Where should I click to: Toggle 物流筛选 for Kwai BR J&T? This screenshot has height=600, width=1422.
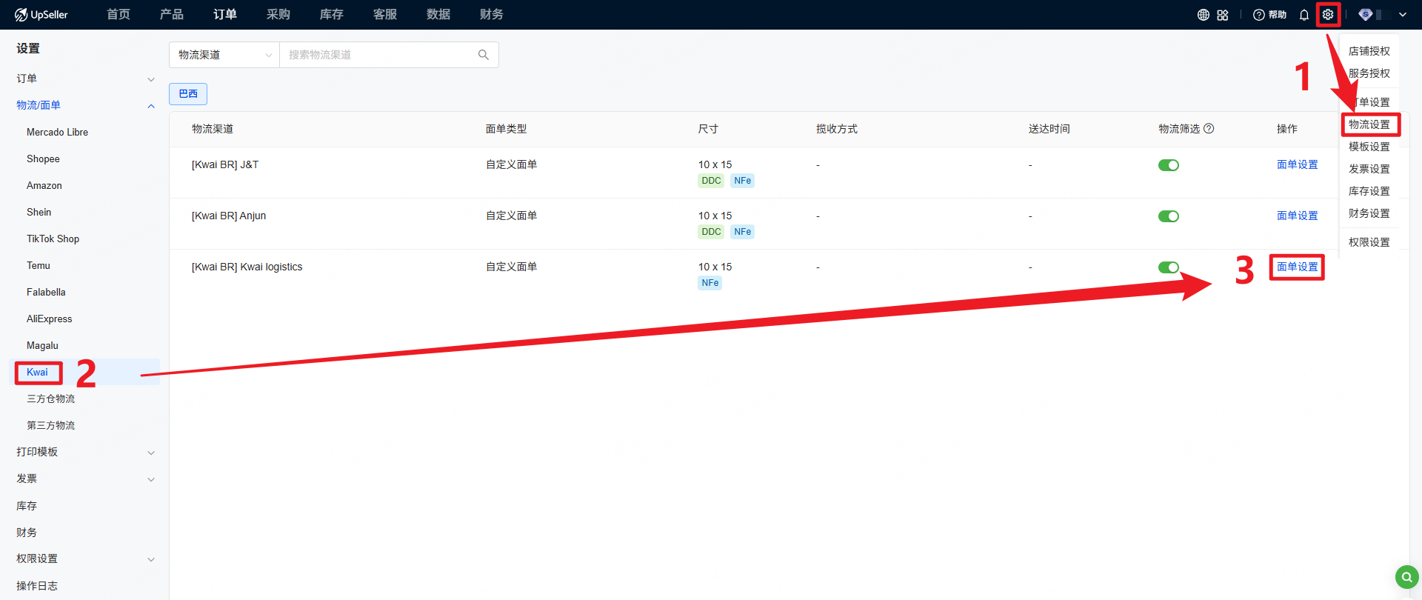(x=1168, y=165)
